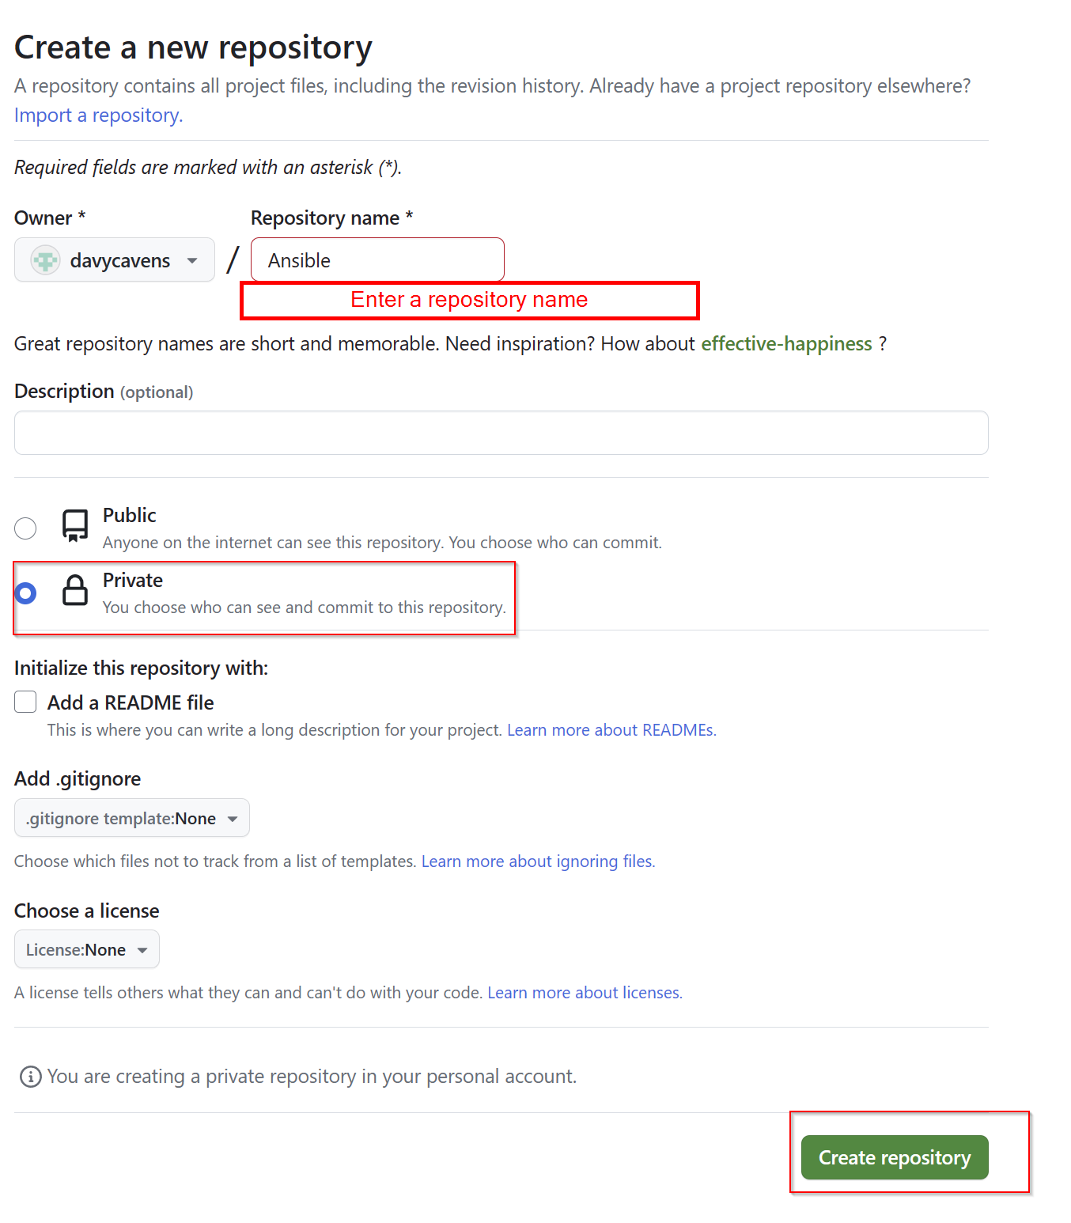Click the Private repository lock icon
Screen dimensions: 1071x1223
[x=75, y=591]
